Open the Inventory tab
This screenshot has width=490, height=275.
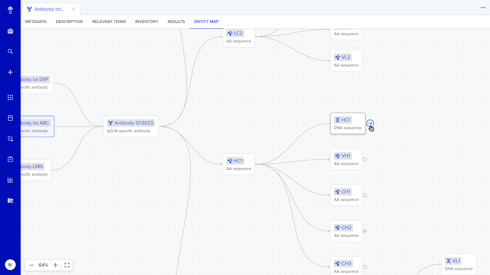pyautogui.click(x=146, y=22)
